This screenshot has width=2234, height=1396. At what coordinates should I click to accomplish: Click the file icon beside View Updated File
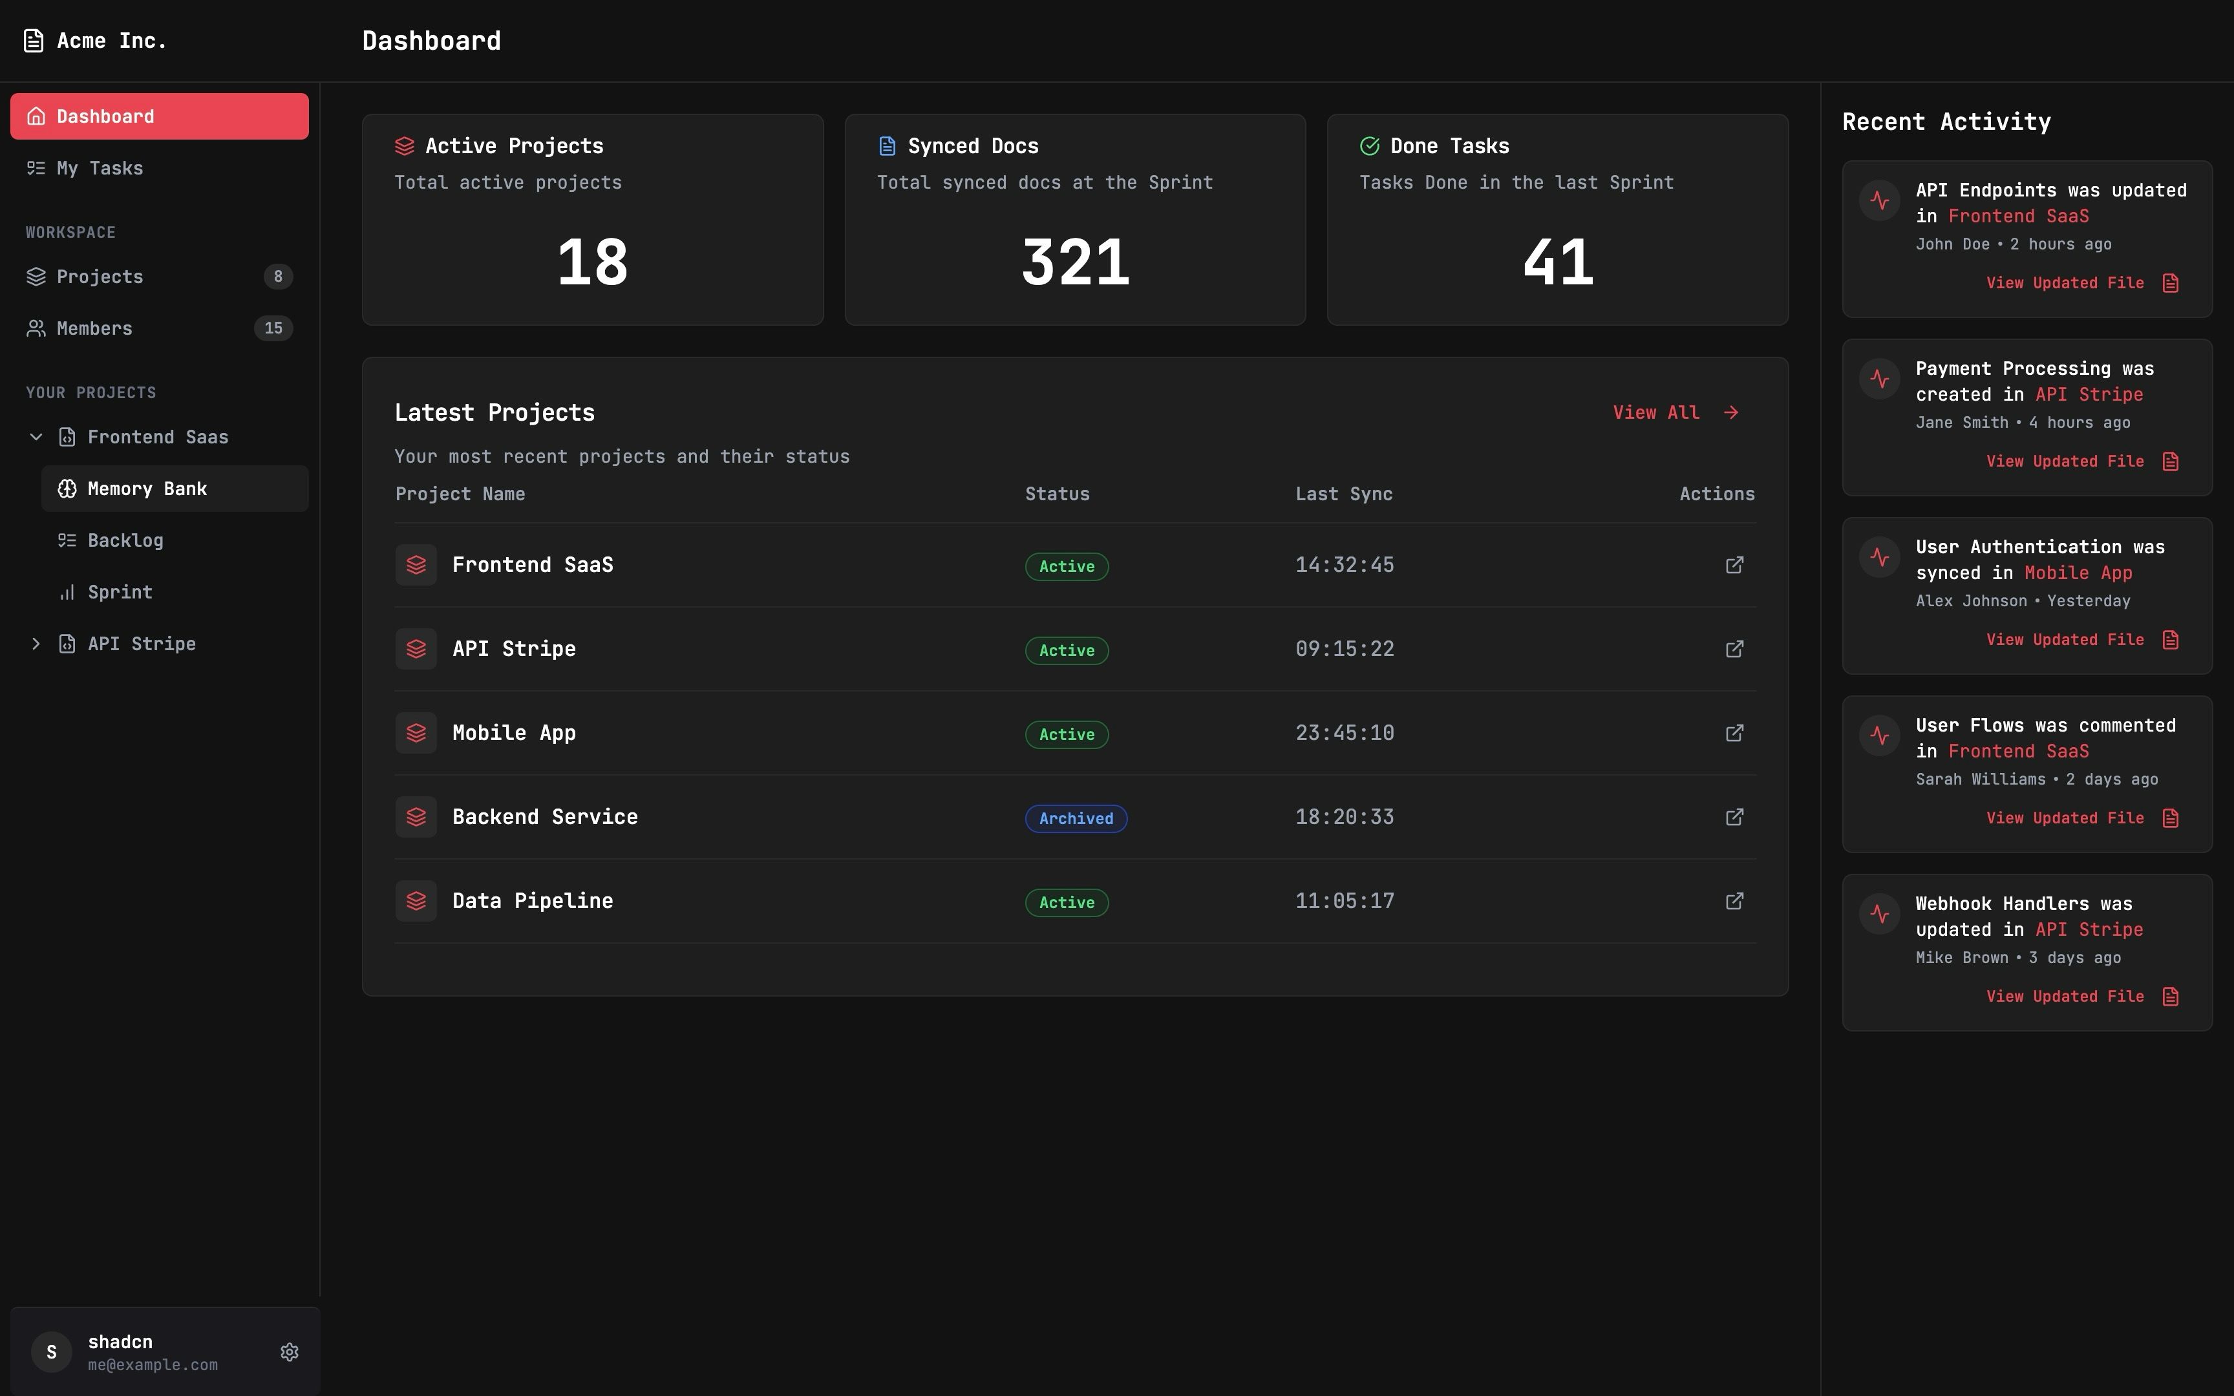pyautogui.click(x=2169, y=284)
